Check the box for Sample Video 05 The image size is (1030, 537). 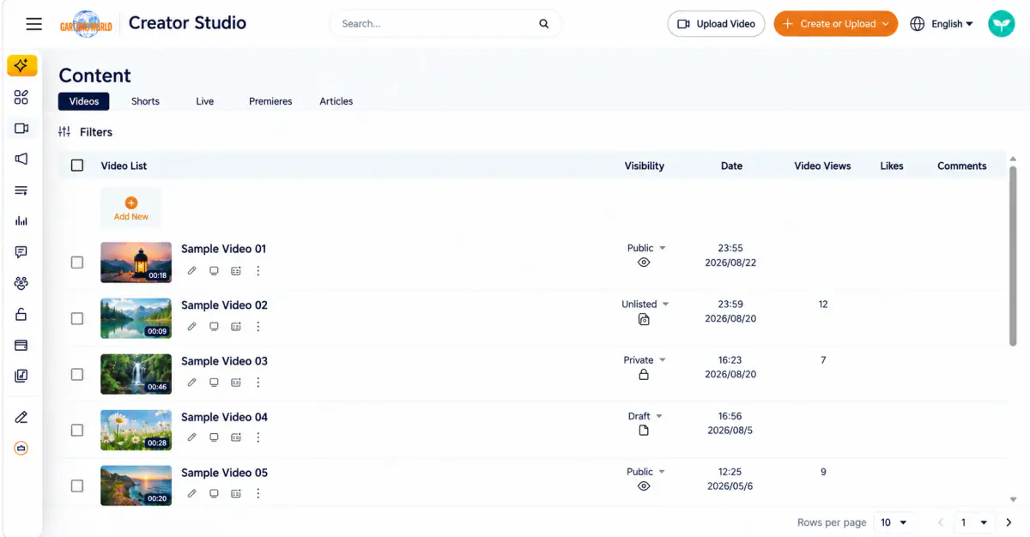pos(77,486)
